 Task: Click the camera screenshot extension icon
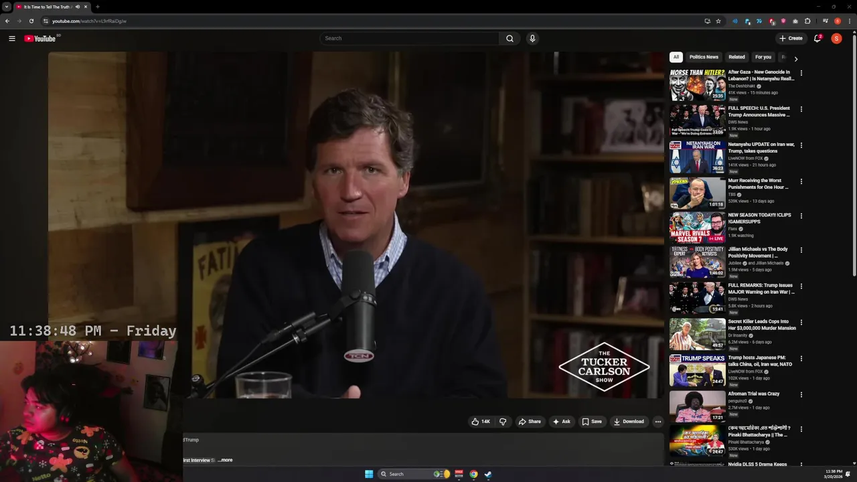click(795, 21)
